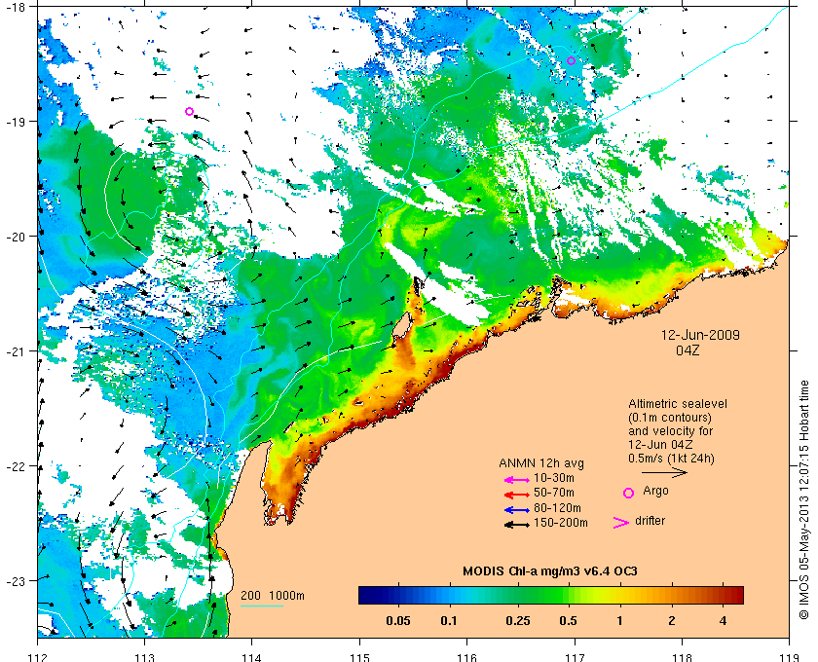Click the black 150-200m legend arrow
This screenshot has width=818, height=662.
(516, 525)
